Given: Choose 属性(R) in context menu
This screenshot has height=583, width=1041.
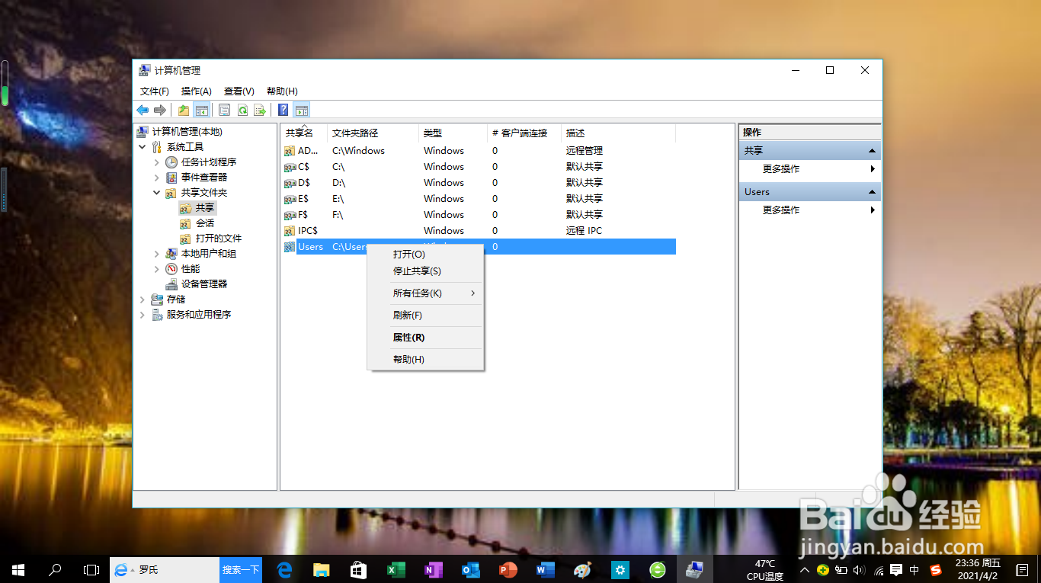Looking at the screenshot, I should point(425,338).
